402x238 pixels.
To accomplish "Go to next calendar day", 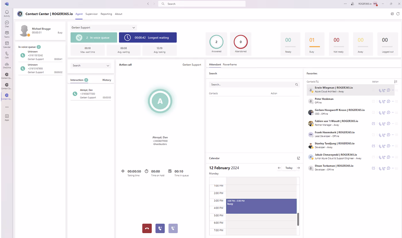I will pyautogui.click(x=298, y=168).
